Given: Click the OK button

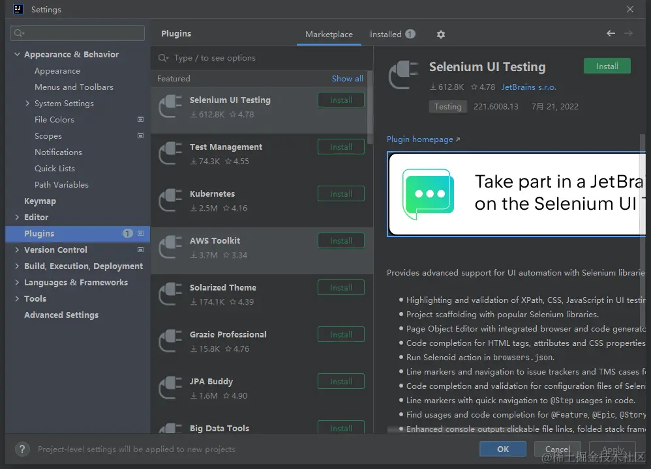Looking at the screenshot, I should click(503, 449).
